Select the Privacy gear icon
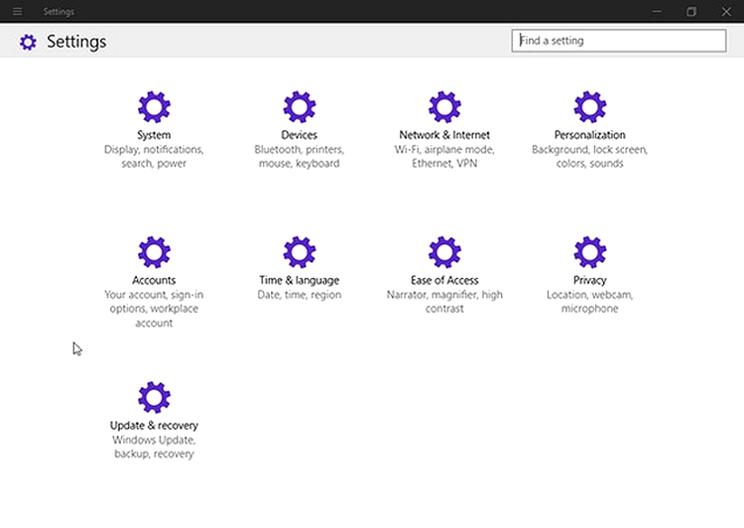Viewport: 744px width, 528px height. (590, 252)
